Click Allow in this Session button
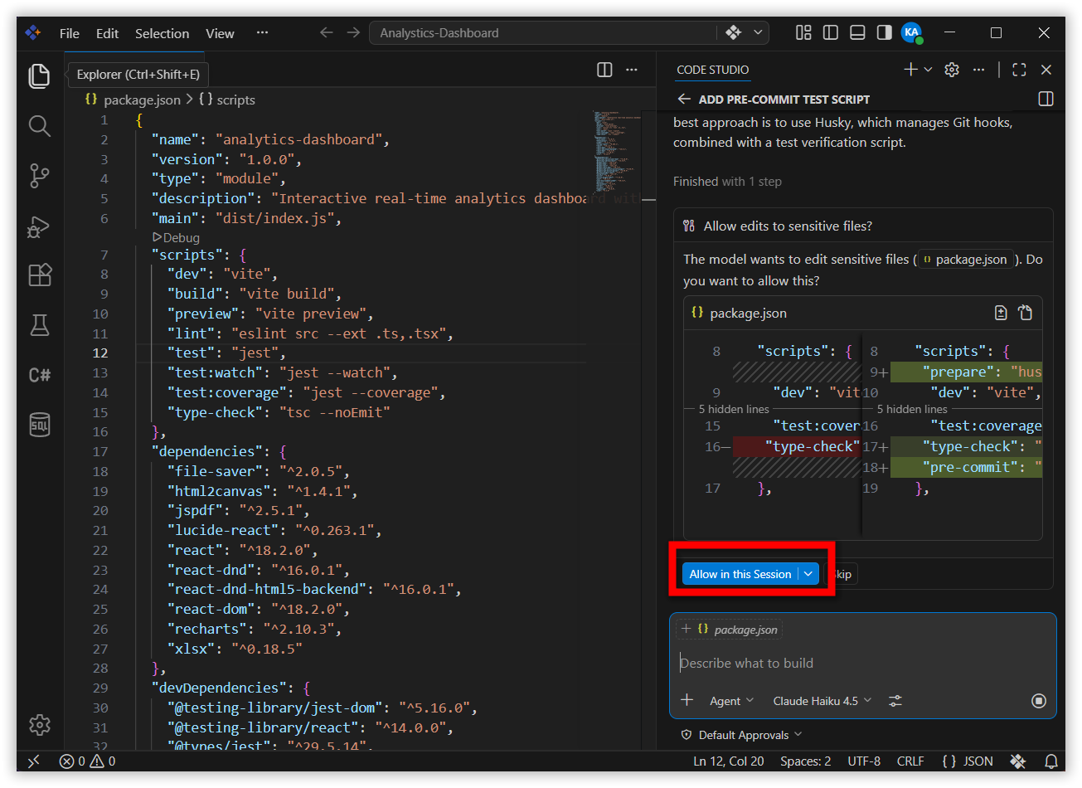 740,574
